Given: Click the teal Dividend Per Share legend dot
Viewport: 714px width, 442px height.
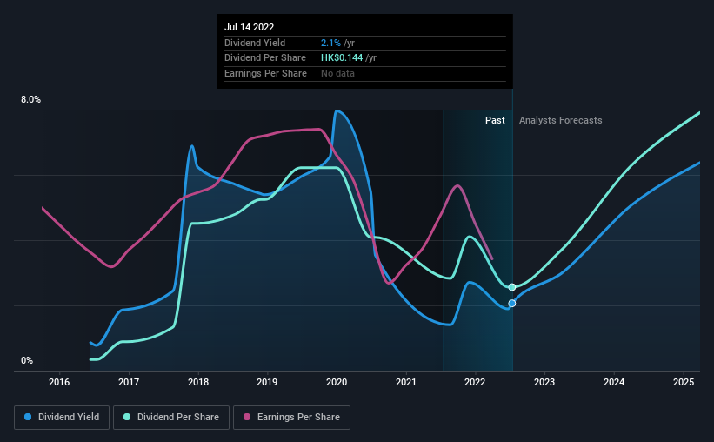Looking at the screenshot, I should (x=127, y=417).
